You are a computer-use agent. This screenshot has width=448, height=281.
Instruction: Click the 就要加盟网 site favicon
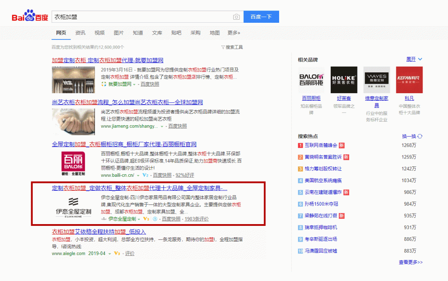[x=104, y=84]
